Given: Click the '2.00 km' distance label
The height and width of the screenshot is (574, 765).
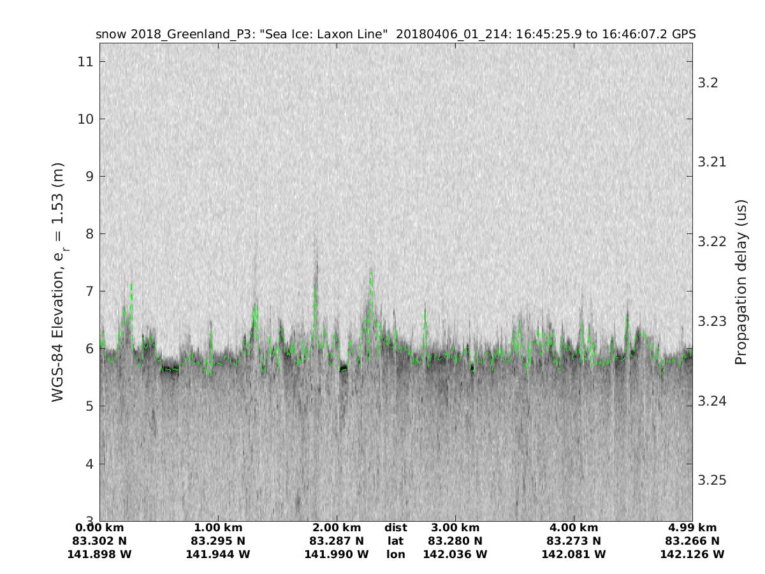Looking at the screenshot, I should [337, 527].
